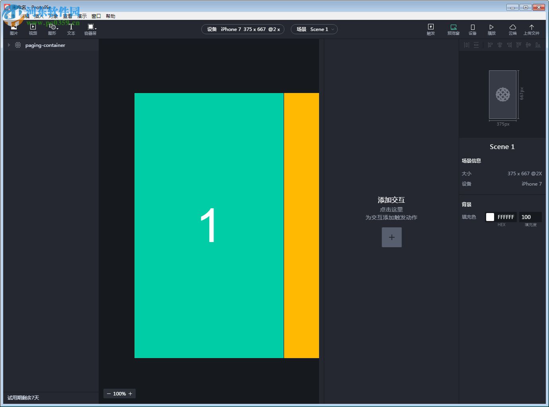Open the Scene 1 scene dropdown
The height and width of the screenshot is (407, 549).
click(314, 29)
